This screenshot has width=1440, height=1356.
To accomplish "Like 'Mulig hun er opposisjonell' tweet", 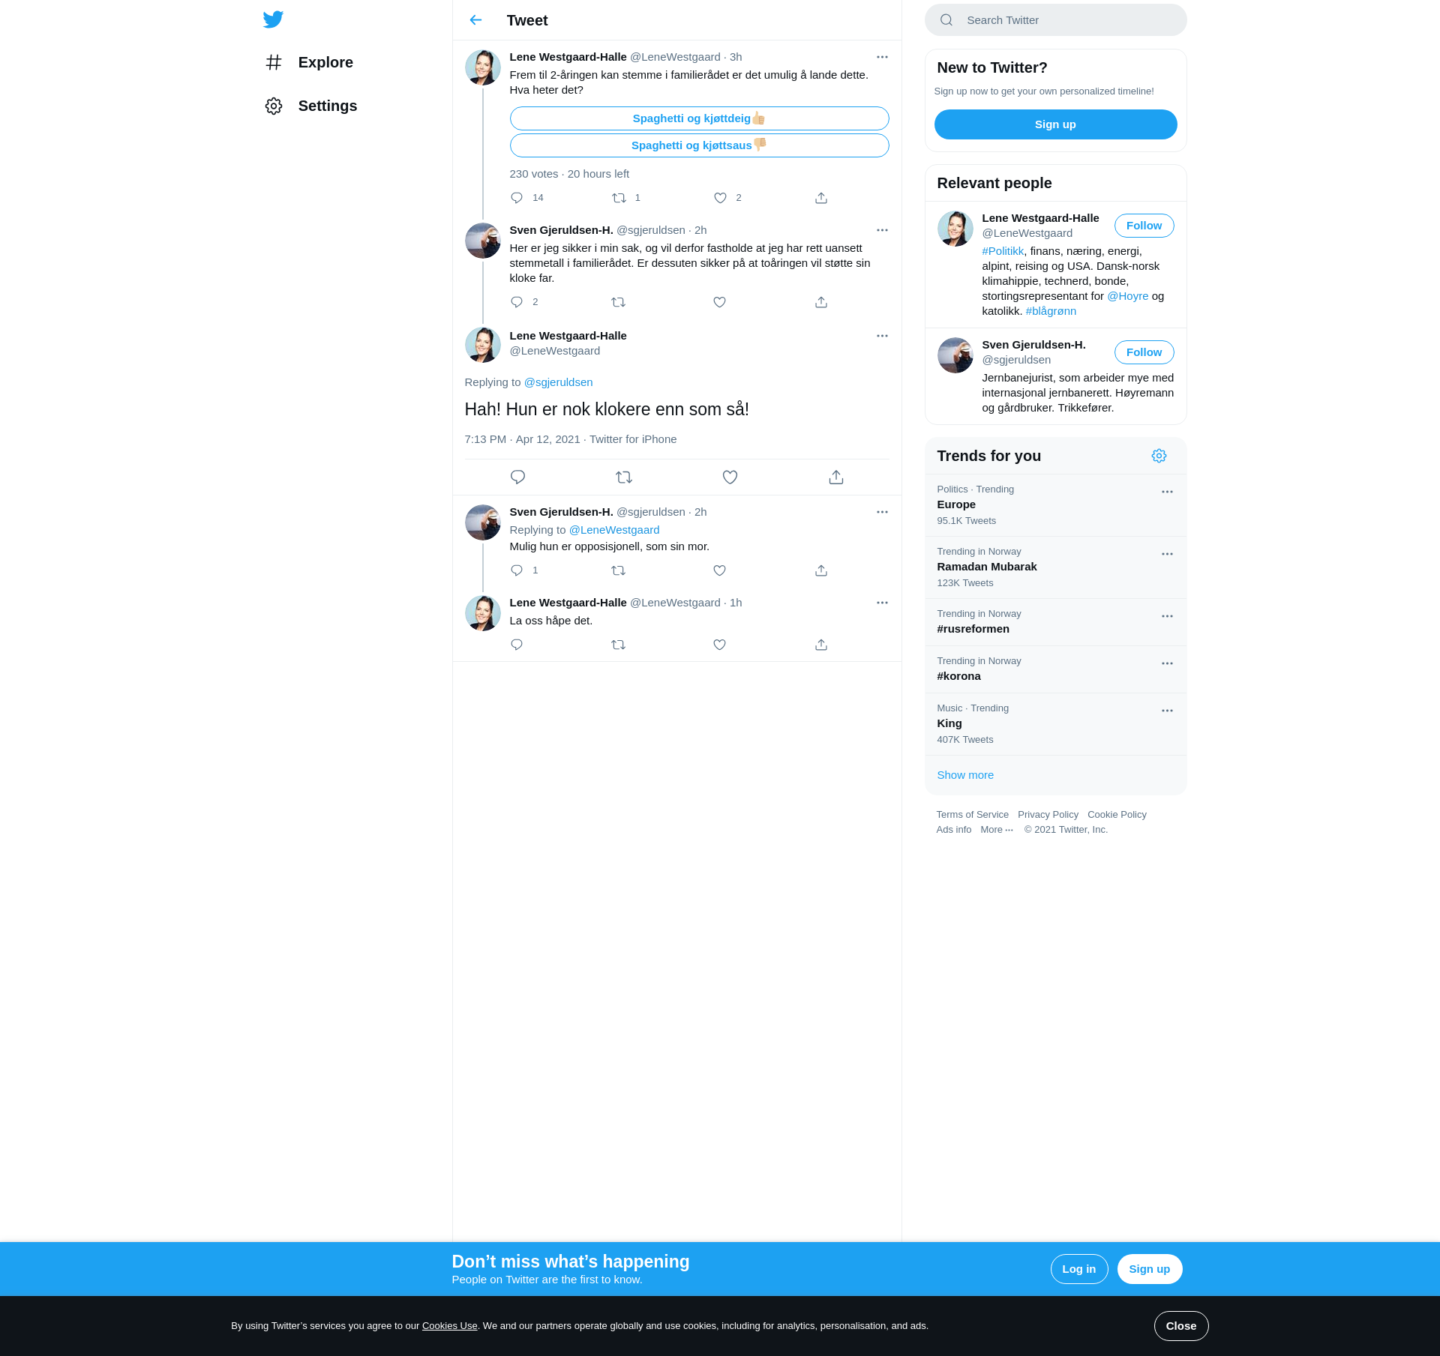I will [x=720, y=570].
